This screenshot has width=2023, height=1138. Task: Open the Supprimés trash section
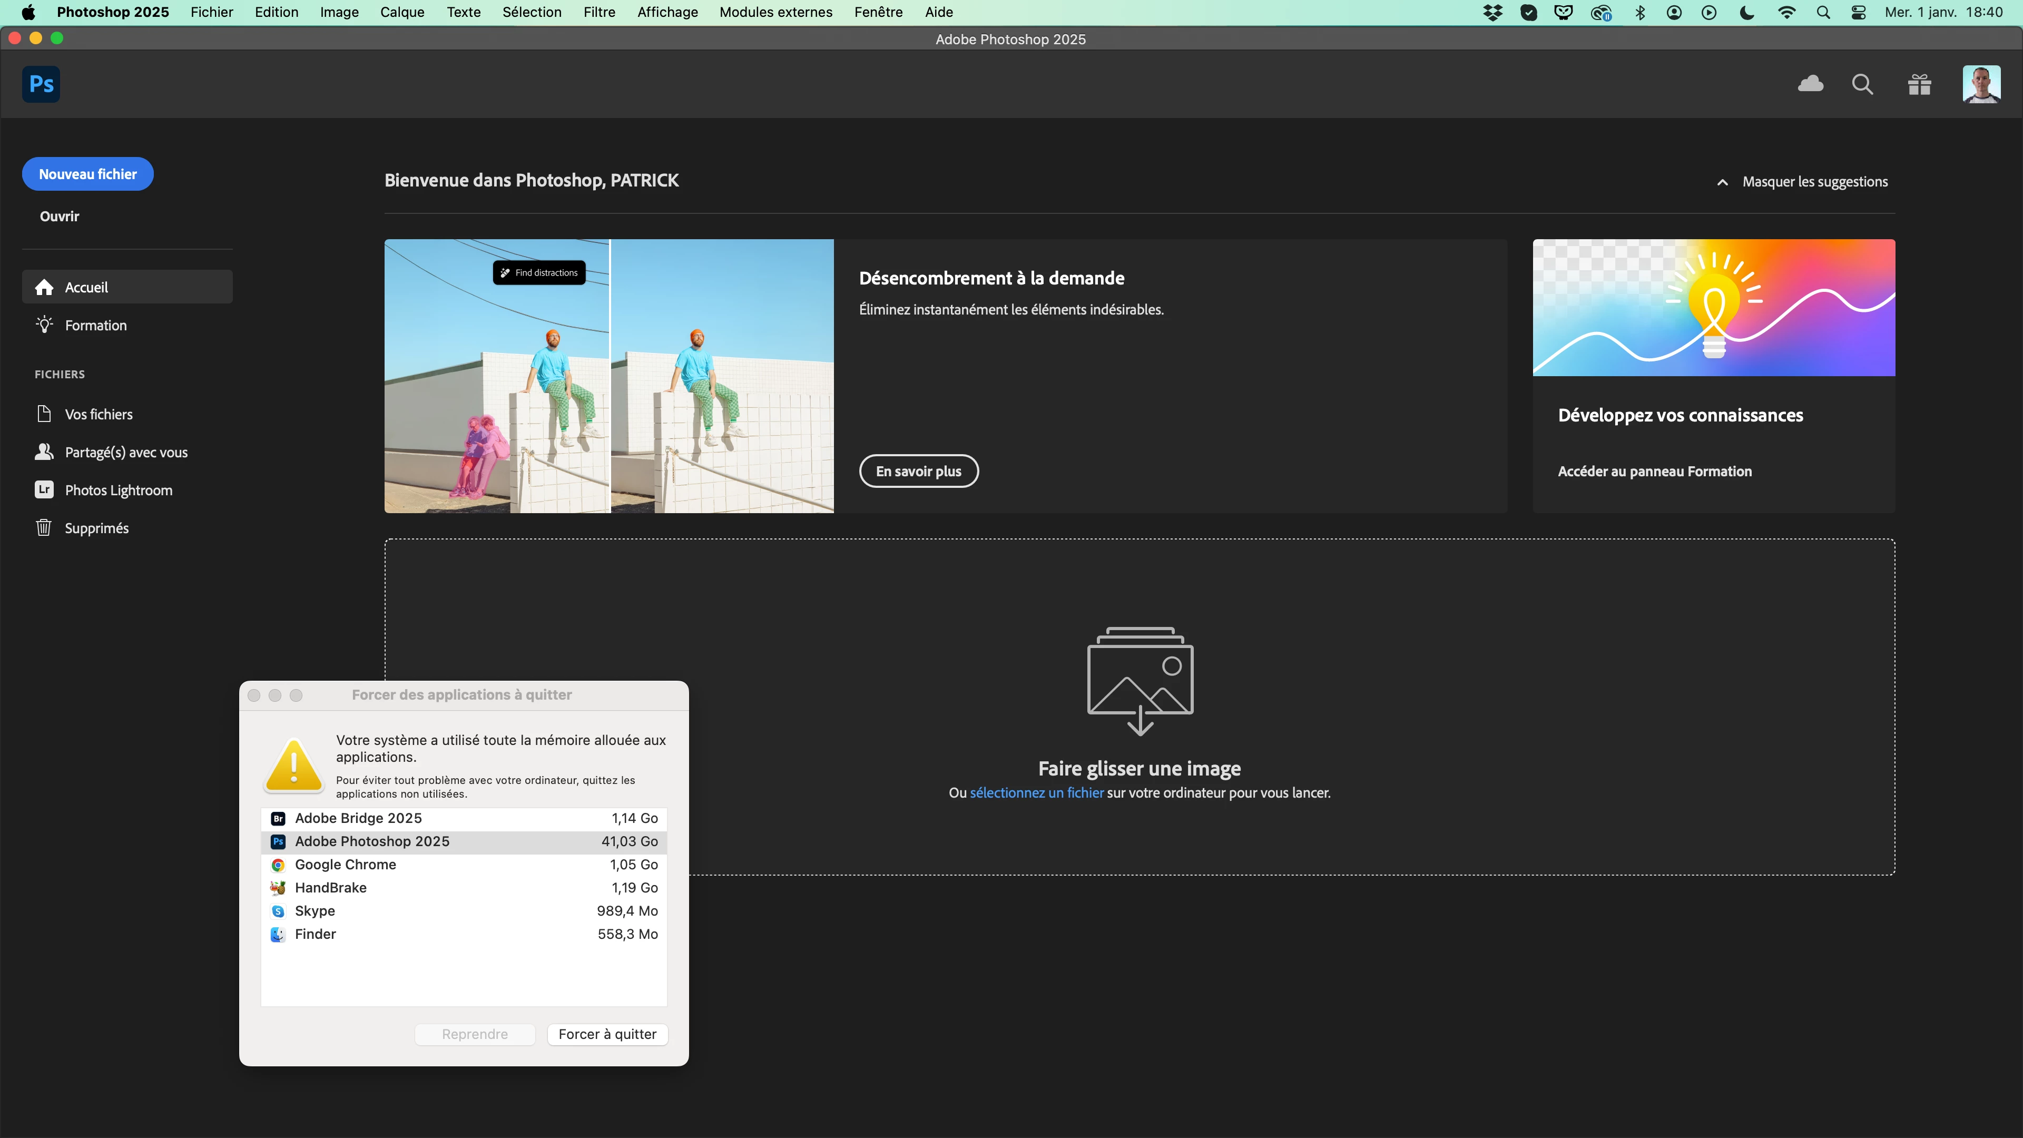96,528
